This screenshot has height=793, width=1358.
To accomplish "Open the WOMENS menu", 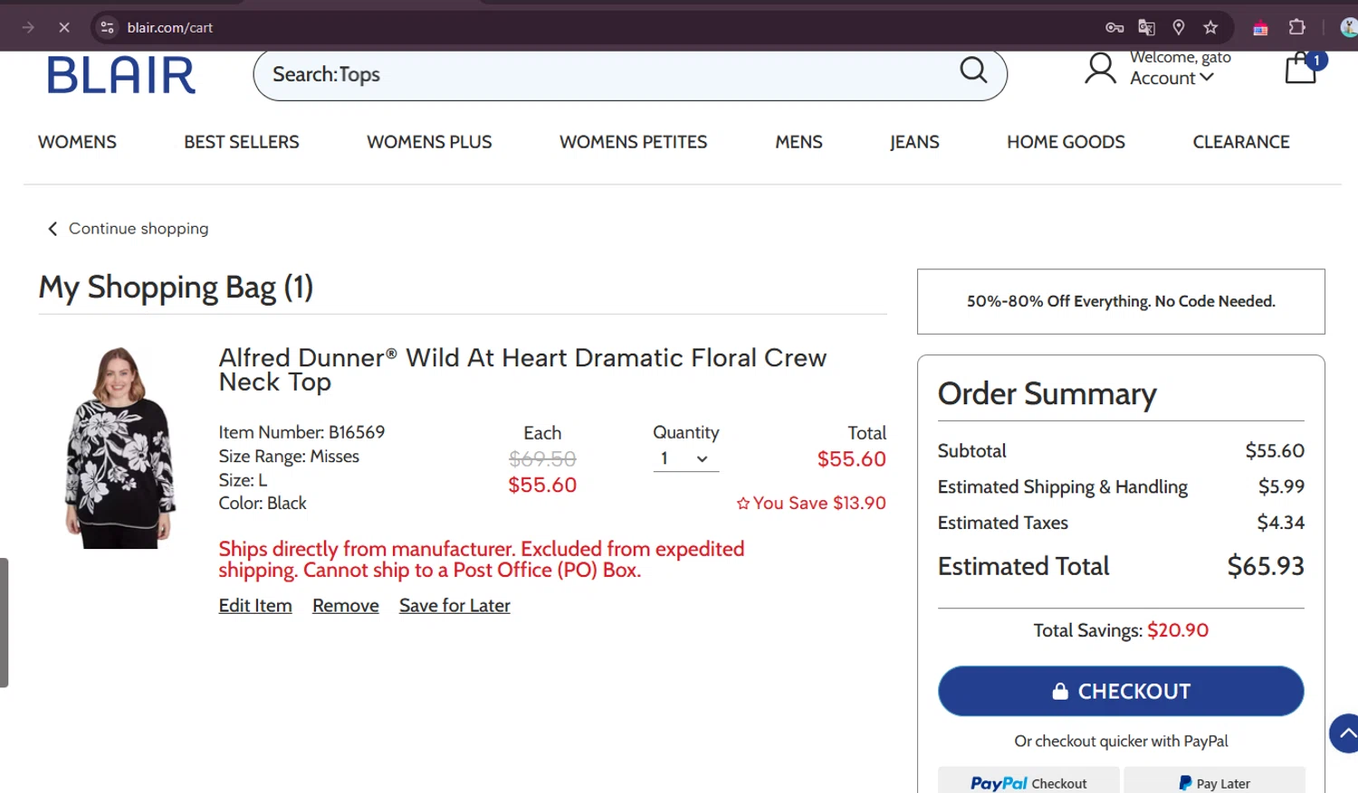I will click(x=77, y=142).
